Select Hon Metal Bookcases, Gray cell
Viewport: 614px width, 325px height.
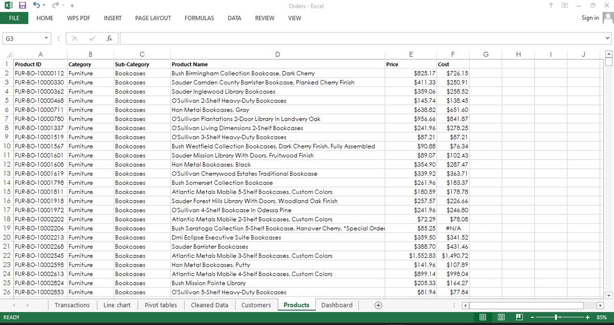click(277, 110)
